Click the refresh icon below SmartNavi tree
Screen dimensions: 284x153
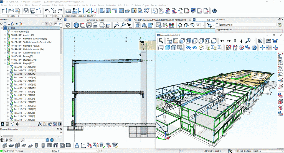[x=13, y=124]
